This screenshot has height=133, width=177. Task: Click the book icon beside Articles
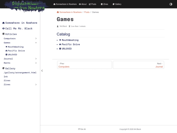click(x=4, y=34)
